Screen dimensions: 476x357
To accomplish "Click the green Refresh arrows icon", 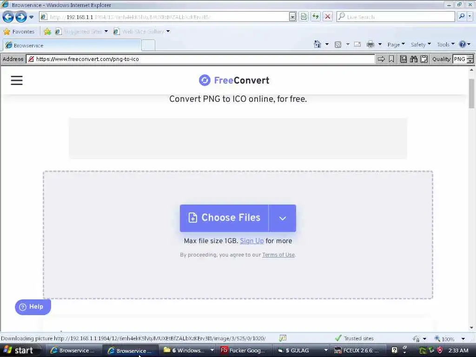I will click(x=316, y=17).
